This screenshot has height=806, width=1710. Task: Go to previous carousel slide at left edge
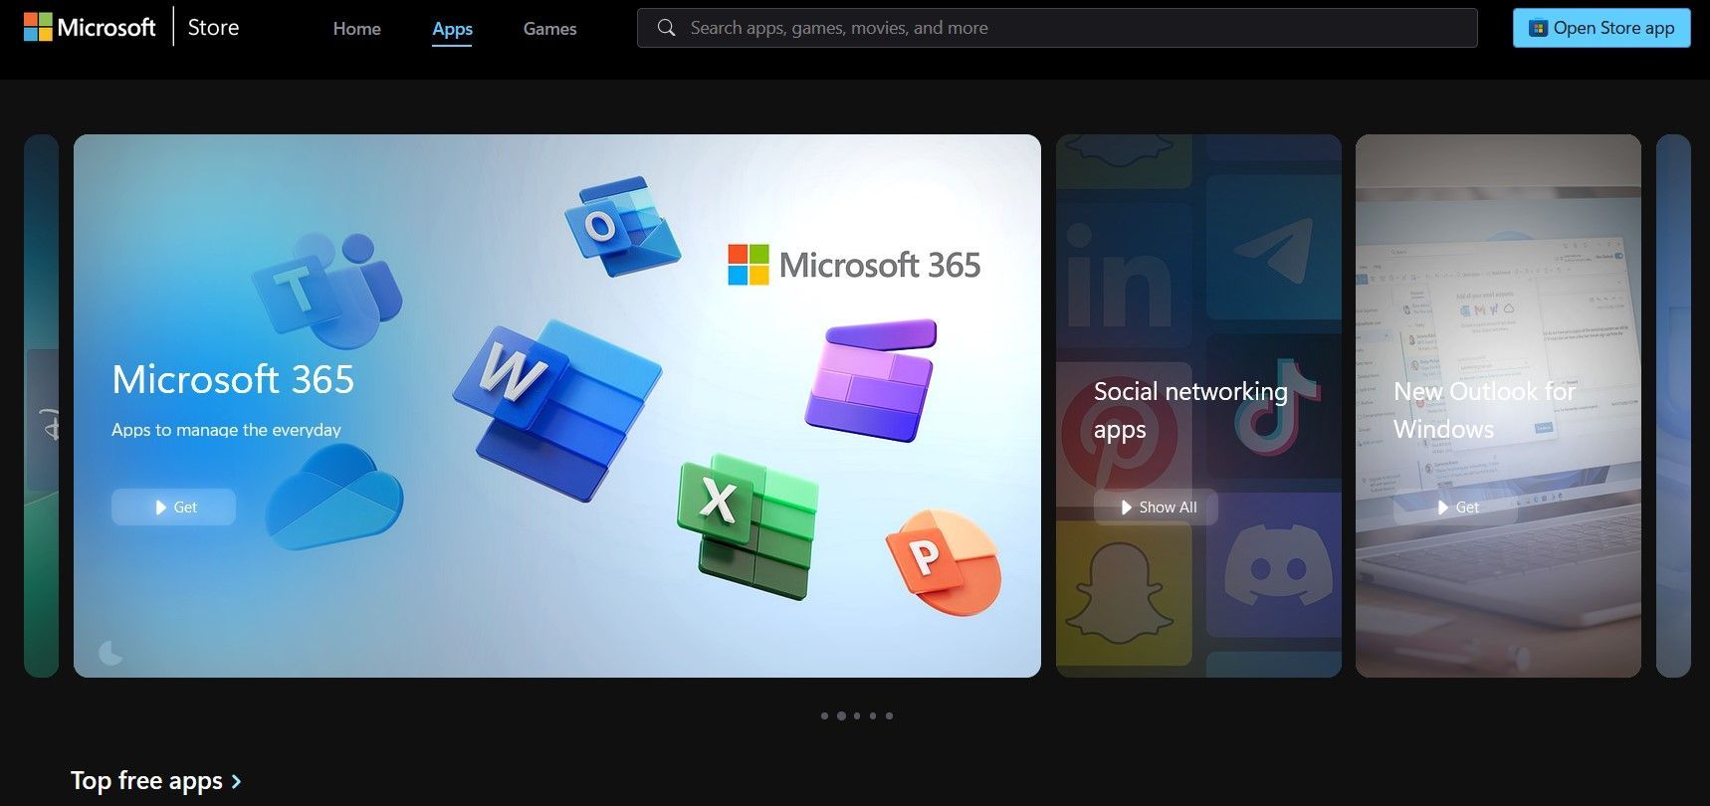click(41, 406)
